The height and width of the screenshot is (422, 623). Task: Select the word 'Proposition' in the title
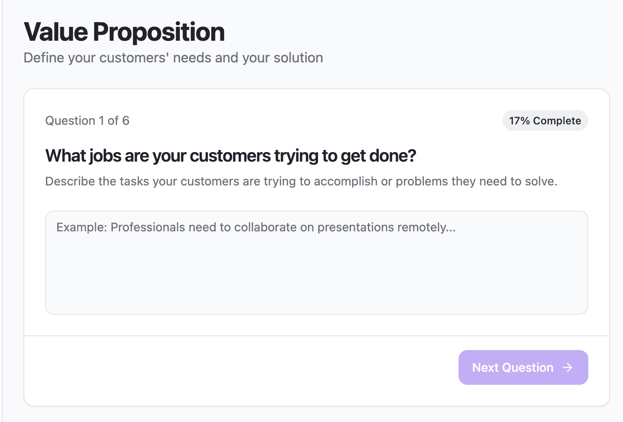(x=159, y=32)
